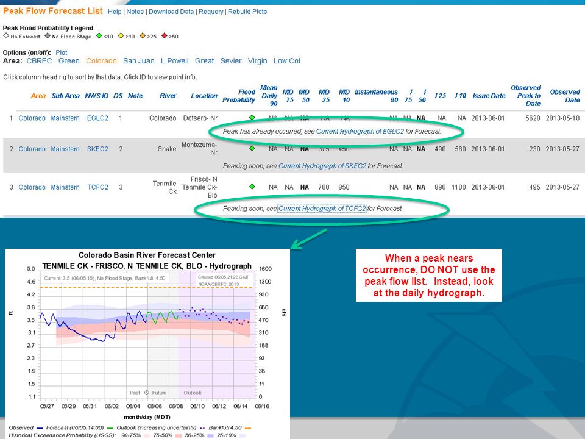The height and width of the screenshot is (439, 585).
Task: Click Colorado area link in SKEC2 row
Action: pyautogui.click(x=32, y=149)
